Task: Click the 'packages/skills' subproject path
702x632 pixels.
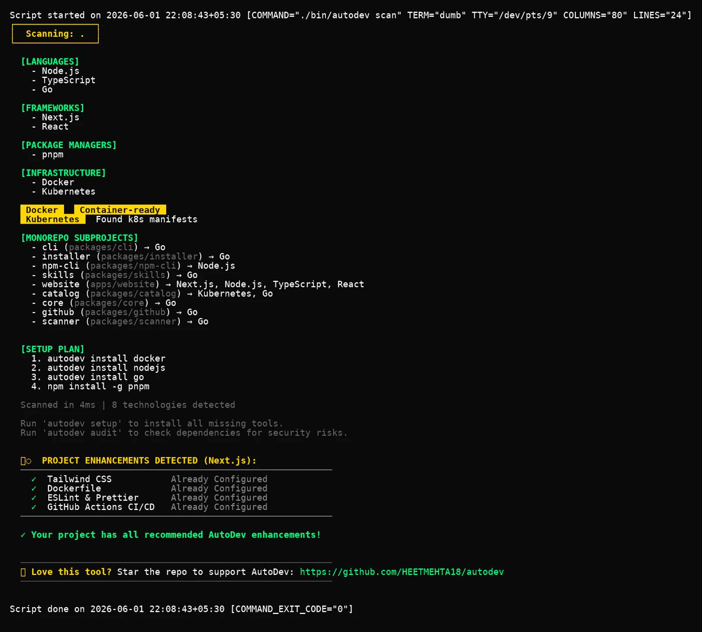Action: (x=125, y=275)
